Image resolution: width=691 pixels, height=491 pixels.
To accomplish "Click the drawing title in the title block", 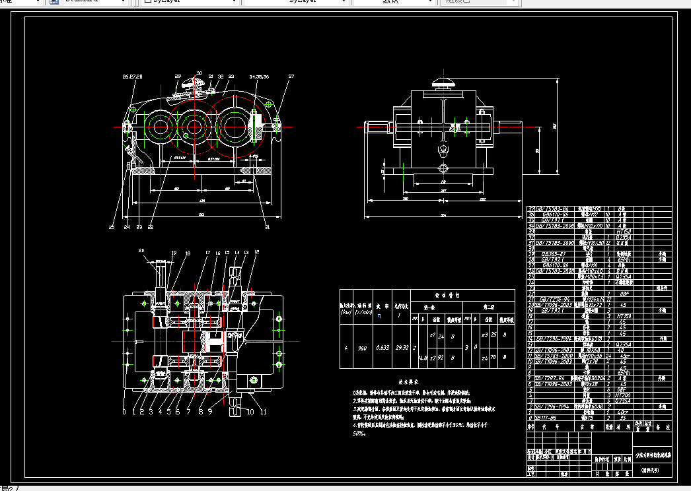I will point(653,455).
